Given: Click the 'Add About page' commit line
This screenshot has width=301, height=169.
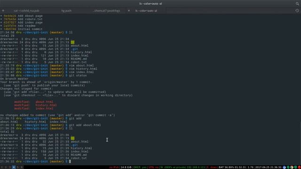Looking at the screenshot, I should coord(21,16).
